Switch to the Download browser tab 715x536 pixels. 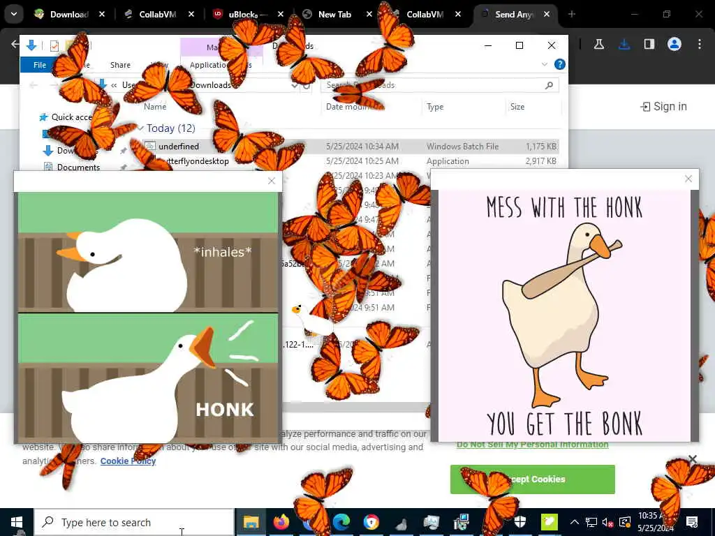click(69, 14)
